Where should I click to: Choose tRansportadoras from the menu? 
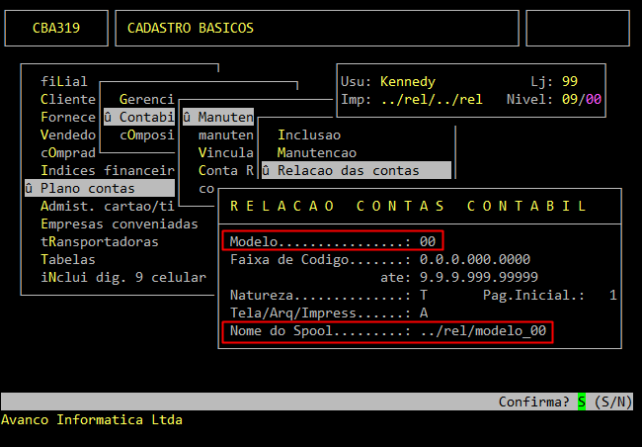(x=99, y=241)
